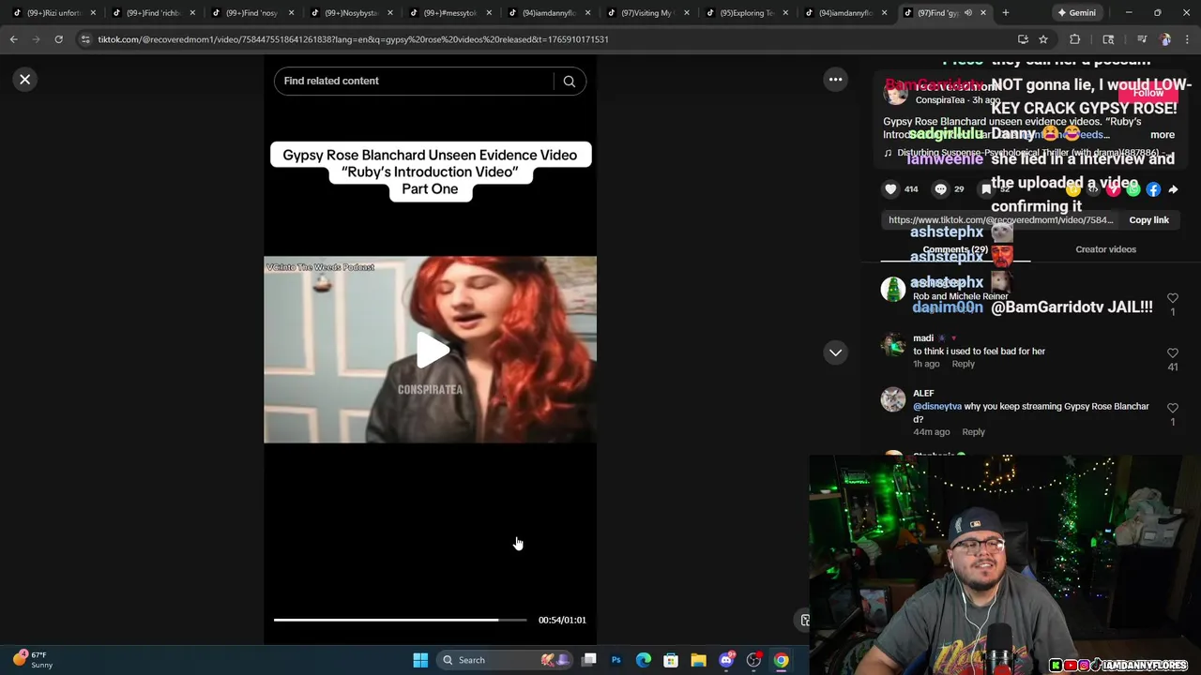
Task: Open comments via speech bubble icon
Action: [940, 189]
